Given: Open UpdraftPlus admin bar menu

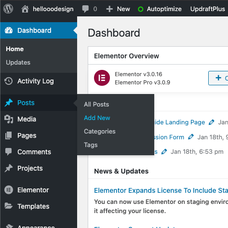Looking at the screenshot, I should coord(208,9).
